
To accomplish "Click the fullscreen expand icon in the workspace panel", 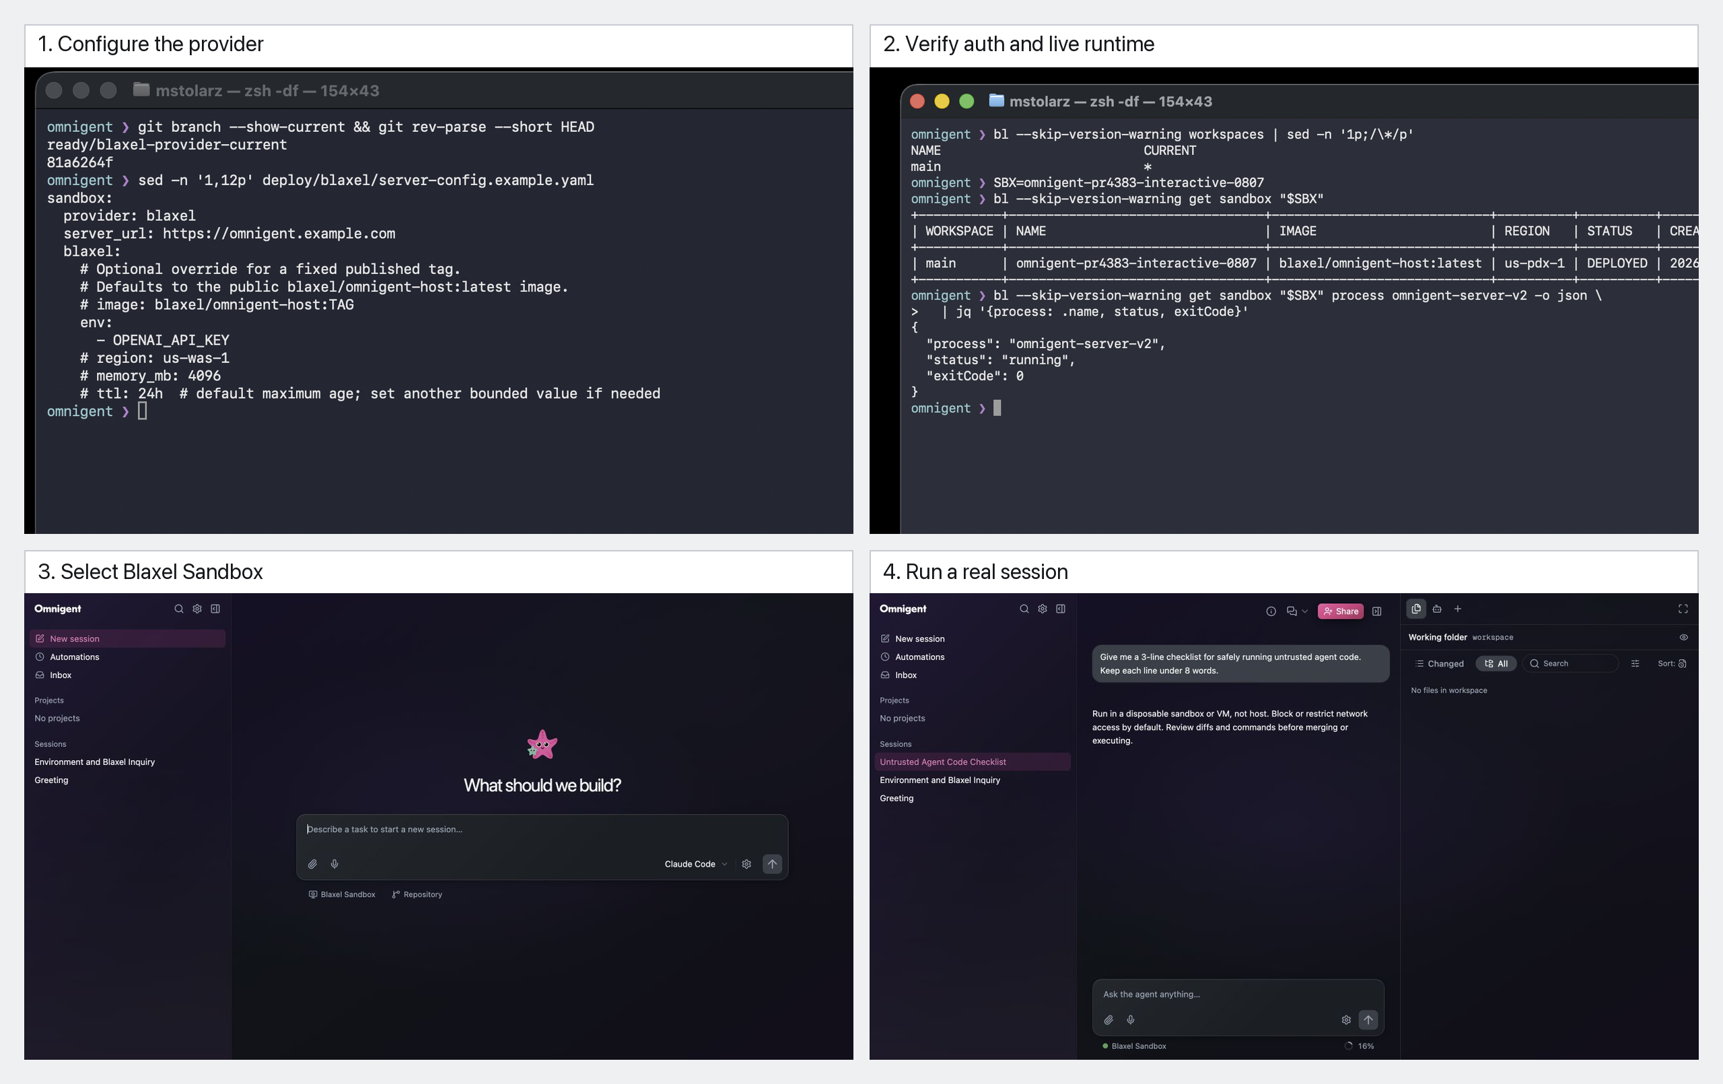I will click(x=1683, y=609).
